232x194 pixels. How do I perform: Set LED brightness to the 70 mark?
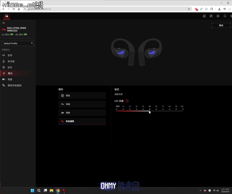(x=163, y=109)
